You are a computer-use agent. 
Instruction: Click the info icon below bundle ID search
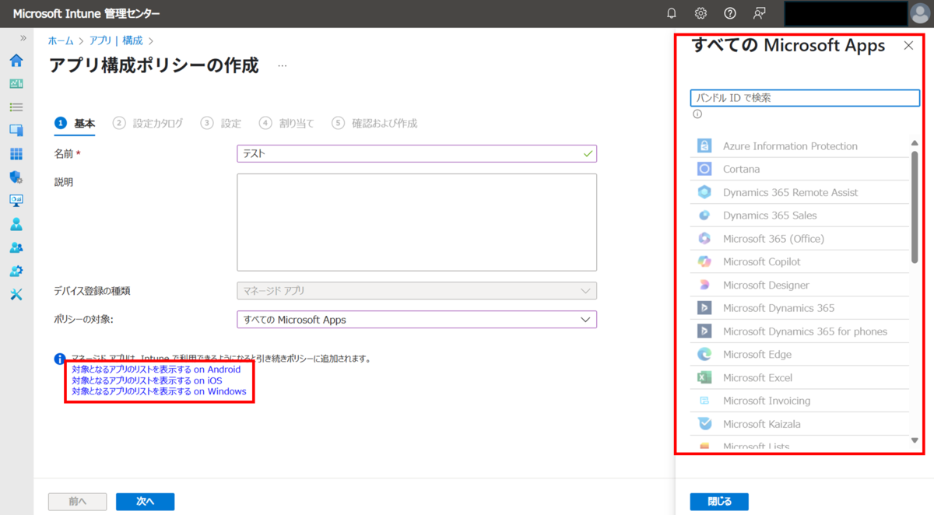click(697, 114)
